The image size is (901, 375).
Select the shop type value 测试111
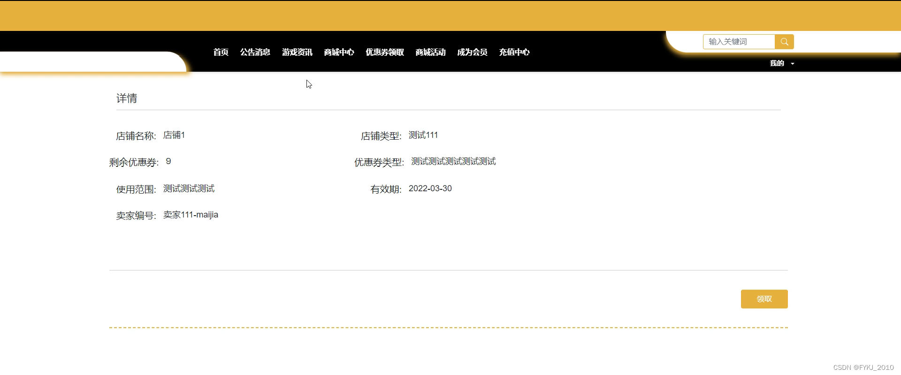[x=423, y=135]
